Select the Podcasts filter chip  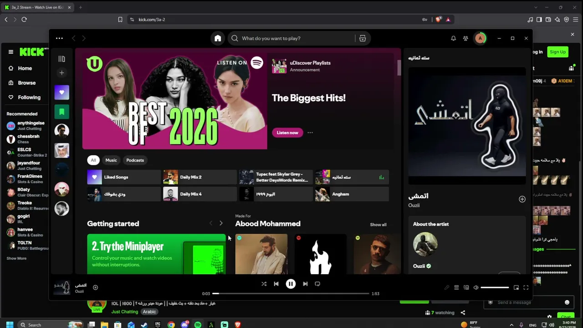(135, 160)
